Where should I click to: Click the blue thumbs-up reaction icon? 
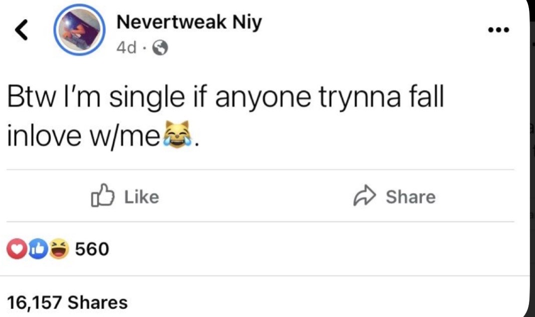[x=38, y=249]
